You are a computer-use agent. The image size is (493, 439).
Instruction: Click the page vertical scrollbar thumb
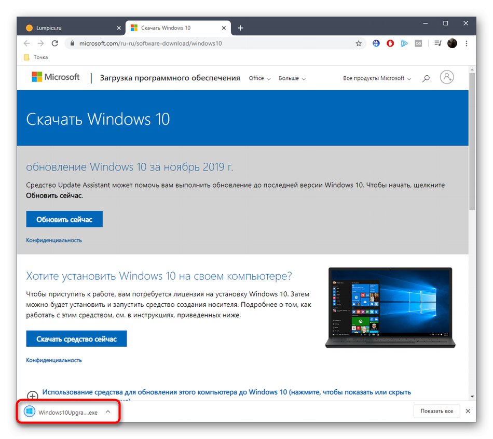[472, 141]
